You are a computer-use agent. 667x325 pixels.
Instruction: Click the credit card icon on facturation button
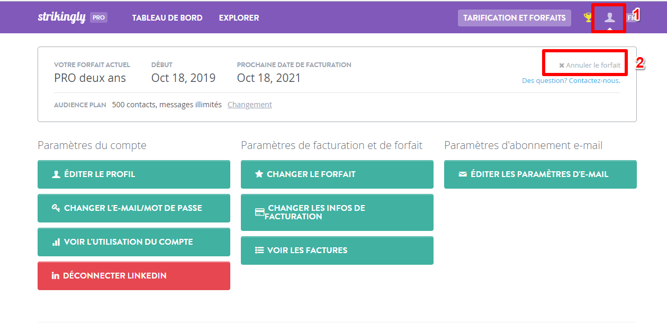click(x=259, y=212)
